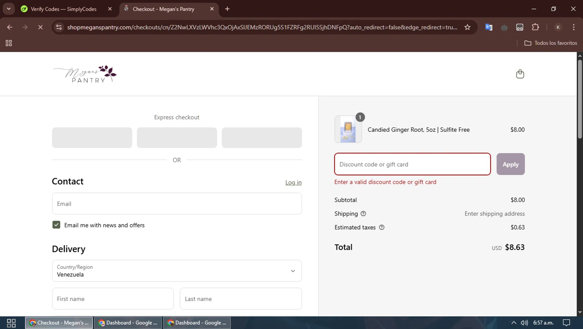Open the Google Translate icon in address bar

click(489, 27)
